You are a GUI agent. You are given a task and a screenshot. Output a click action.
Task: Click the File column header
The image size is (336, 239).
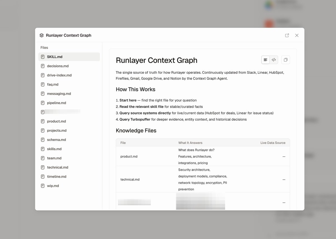[123, 143]
